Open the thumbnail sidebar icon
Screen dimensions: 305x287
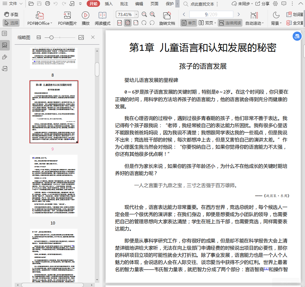[x=5, y=45]
